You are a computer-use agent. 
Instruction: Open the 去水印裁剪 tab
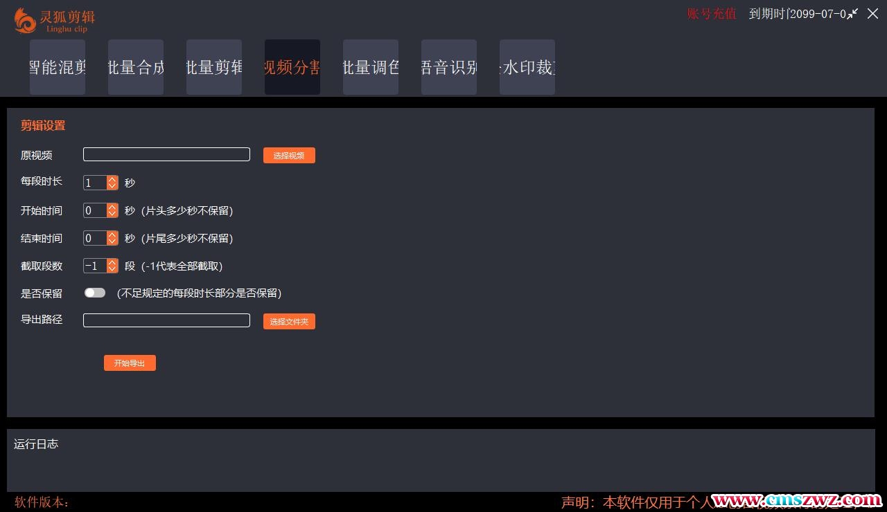point(527,67)
